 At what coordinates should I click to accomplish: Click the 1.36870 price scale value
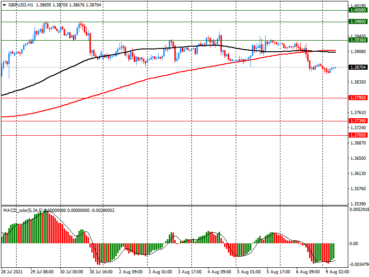(x=358, y=143)
